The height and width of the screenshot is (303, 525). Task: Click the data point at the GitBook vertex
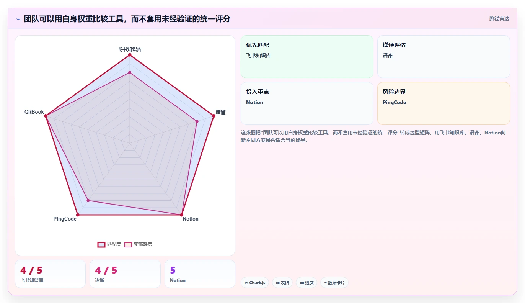coord(46,116)
